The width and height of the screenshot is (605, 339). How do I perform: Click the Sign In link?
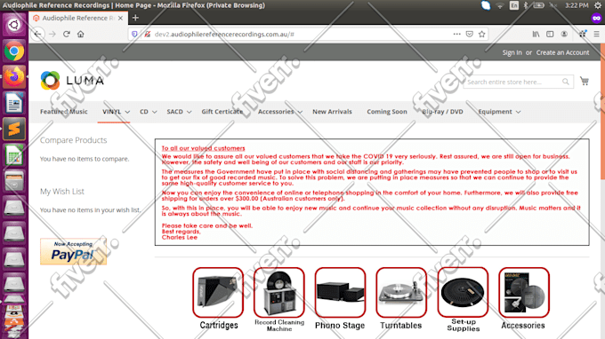512,52
